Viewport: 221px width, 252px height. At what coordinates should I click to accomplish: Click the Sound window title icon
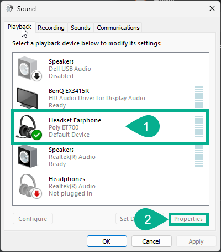(9, 8)
